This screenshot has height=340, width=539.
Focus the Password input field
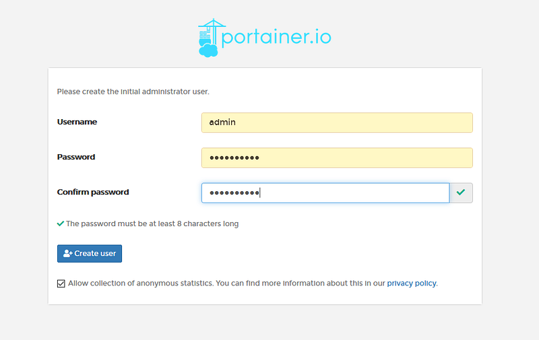pyautogui.click(x=337, y=158)
